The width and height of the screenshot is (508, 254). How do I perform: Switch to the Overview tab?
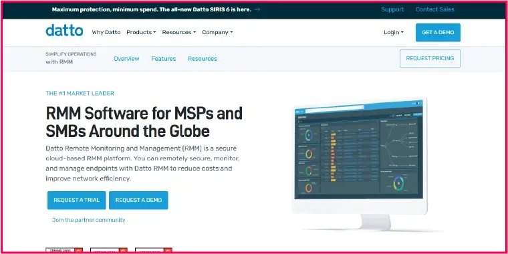(126, 59)
